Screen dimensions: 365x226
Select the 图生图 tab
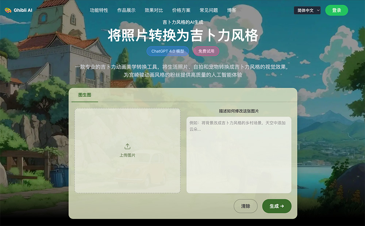pos(85,95)
